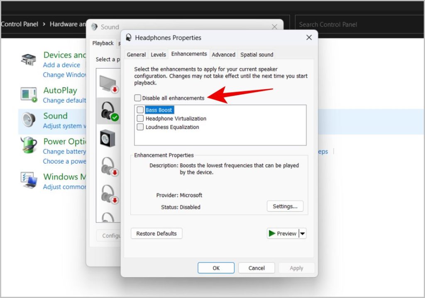Click Change default settings link under AutoPlay
The width and height of the screenshot is (425, 298).
pyautogui.click(x=64, y=100)
